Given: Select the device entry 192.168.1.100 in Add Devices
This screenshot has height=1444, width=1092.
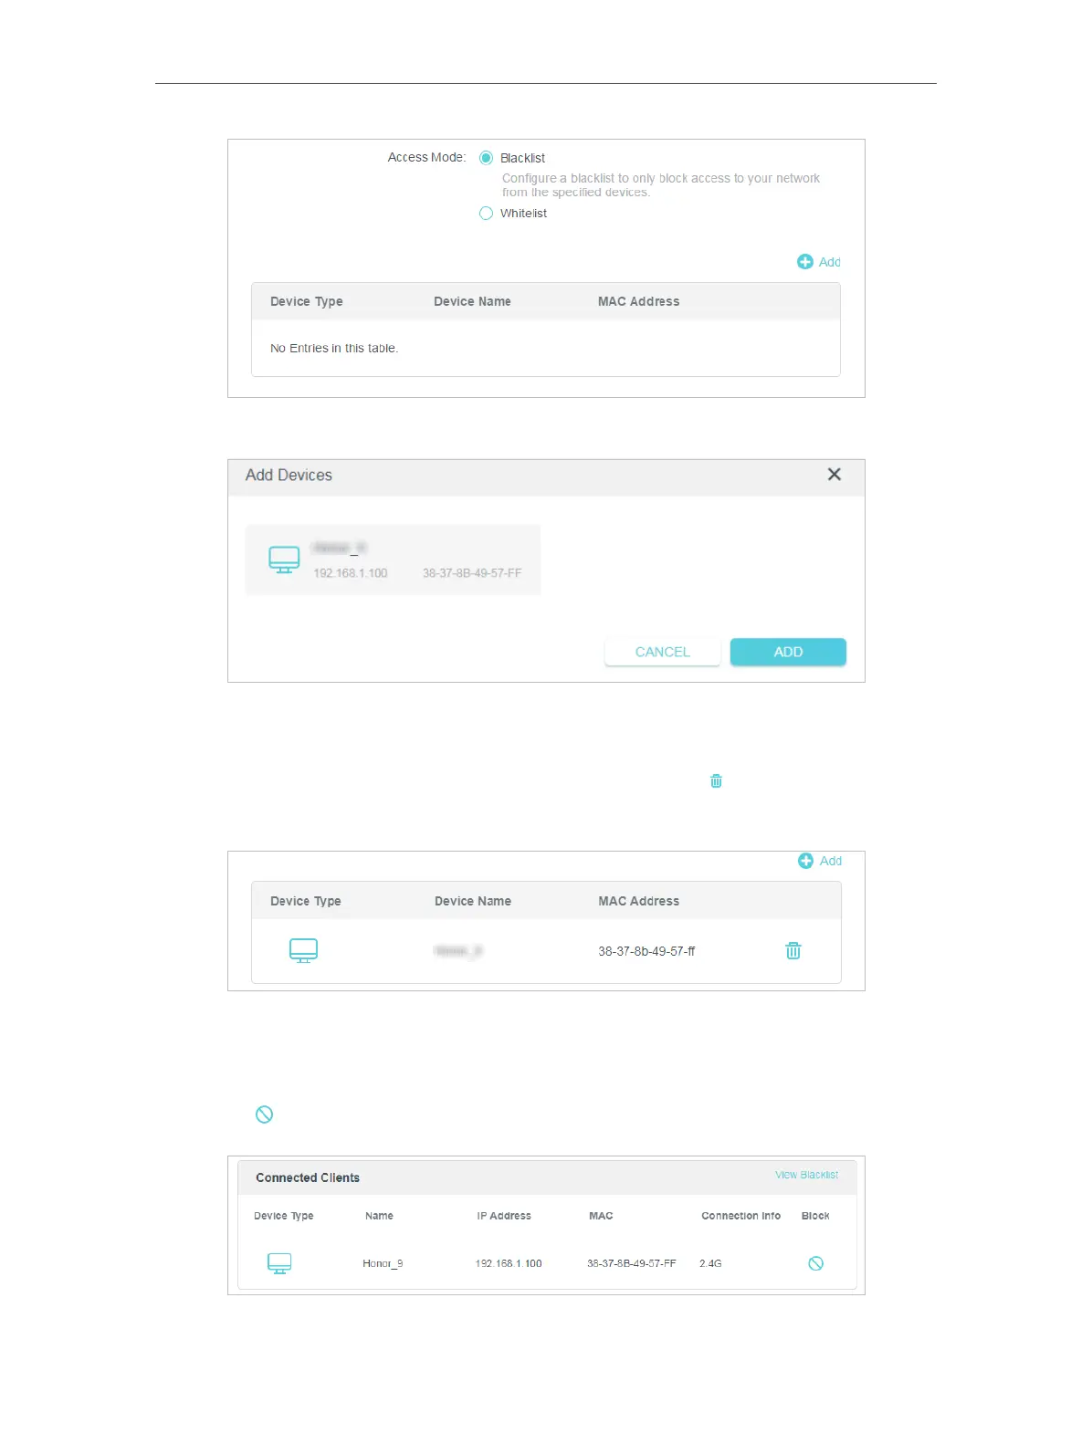Looking at the screenshot, I should pos(393,560).
